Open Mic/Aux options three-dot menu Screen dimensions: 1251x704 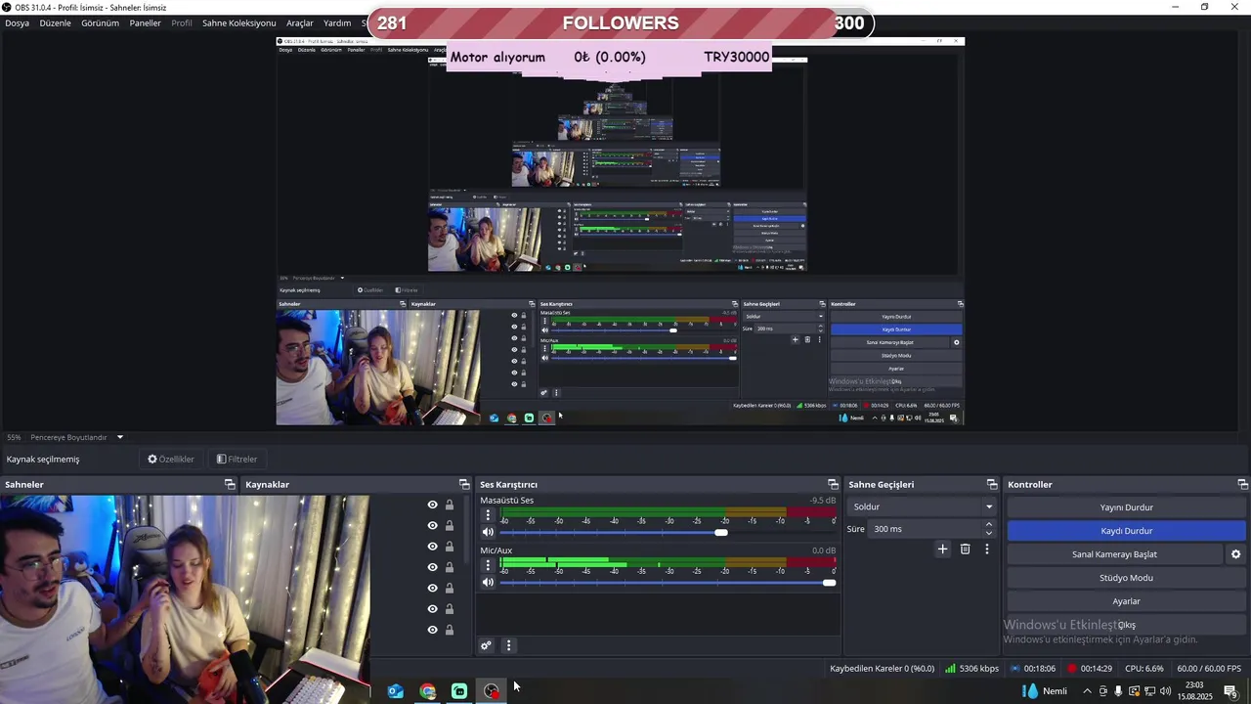point(488,565)
